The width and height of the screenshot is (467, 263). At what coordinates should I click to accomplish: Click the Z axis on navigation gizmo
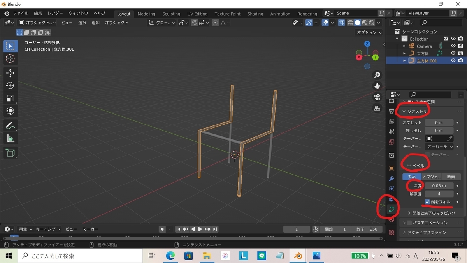pos(367,44)
